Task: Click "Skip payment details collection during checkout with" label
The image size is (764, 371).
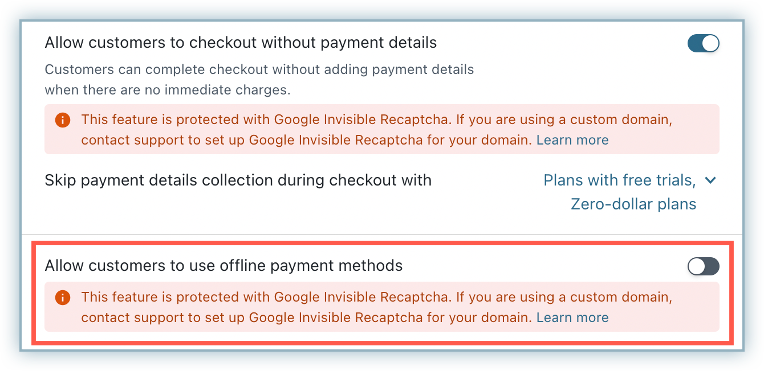Action: point(238,180)
